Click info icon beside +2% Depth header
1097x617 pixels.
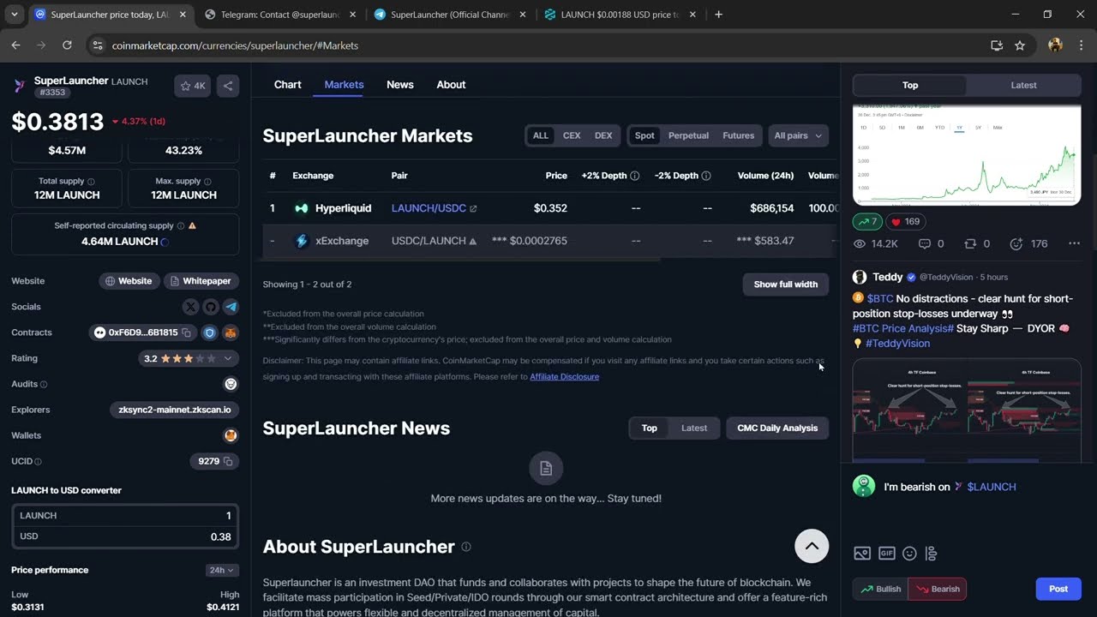pyautogui.click(x=634, y=176)
